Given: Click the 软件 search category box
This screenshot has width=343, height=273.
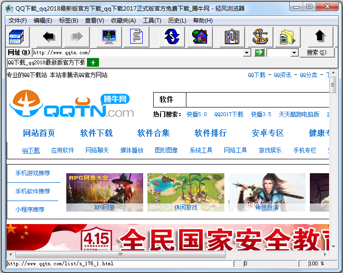Looking at the screenshot, I should (x=170, y=100).
